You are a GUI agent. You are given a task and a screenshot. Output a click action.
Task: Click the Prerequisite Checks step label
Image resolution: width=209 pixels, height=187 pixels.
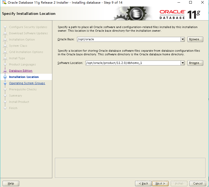click(x=23, y=89)
